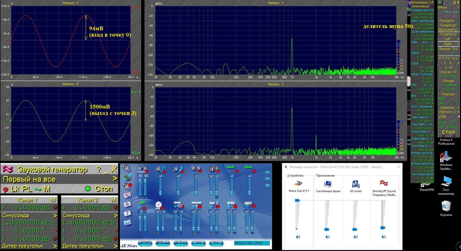Click Канал 1 frequency 1.0000000 кГц field
461x251 pixels.
[29, 222]
